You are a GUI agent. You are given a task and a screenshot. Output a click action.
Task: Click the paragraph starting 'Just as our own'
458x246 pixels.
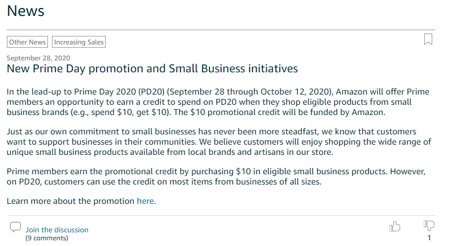click(x=217, y=142)
